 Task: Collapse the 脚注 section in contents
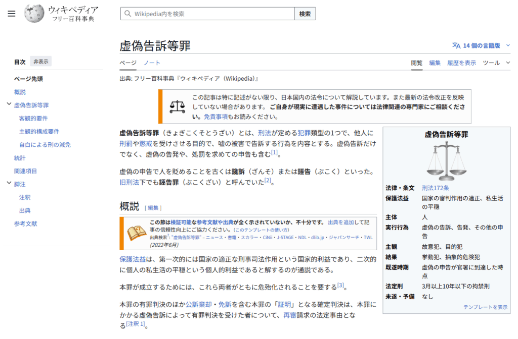pyautogui.click(x=9, y=184)
